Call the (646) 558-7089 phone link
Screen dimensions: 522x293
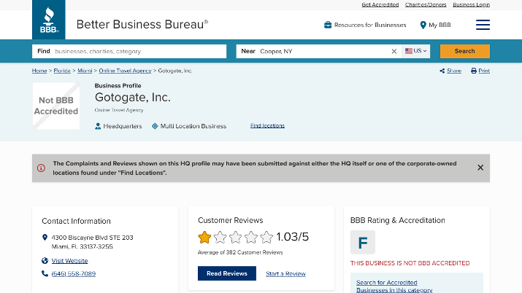point(74,274)
